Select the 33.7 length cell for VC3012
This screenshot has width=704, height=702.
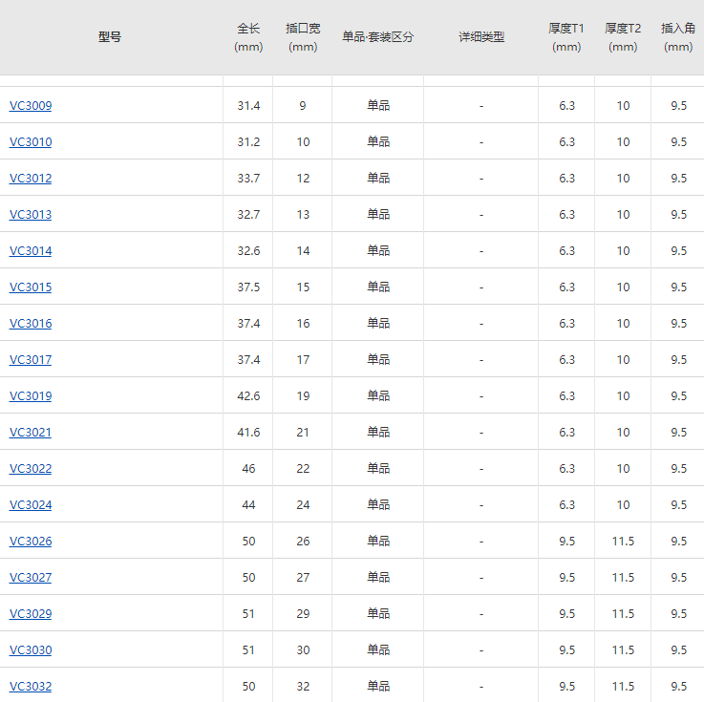(248, 179)
